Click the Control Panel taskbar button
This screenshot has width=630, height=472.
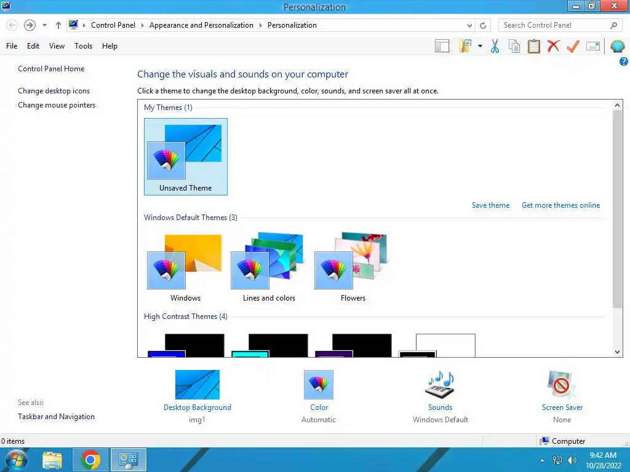(x=129, y=460)
